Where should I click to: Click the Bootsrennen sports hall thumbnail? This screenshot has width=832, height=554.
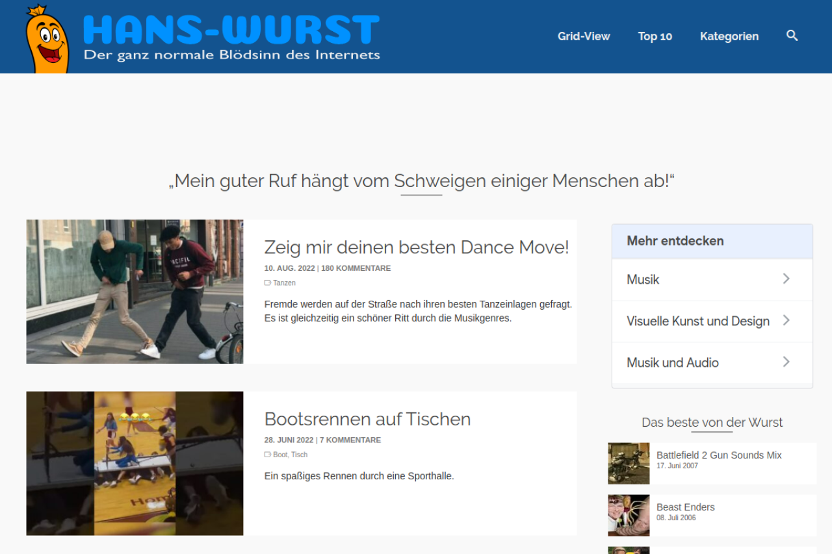[x=135, y=463]
